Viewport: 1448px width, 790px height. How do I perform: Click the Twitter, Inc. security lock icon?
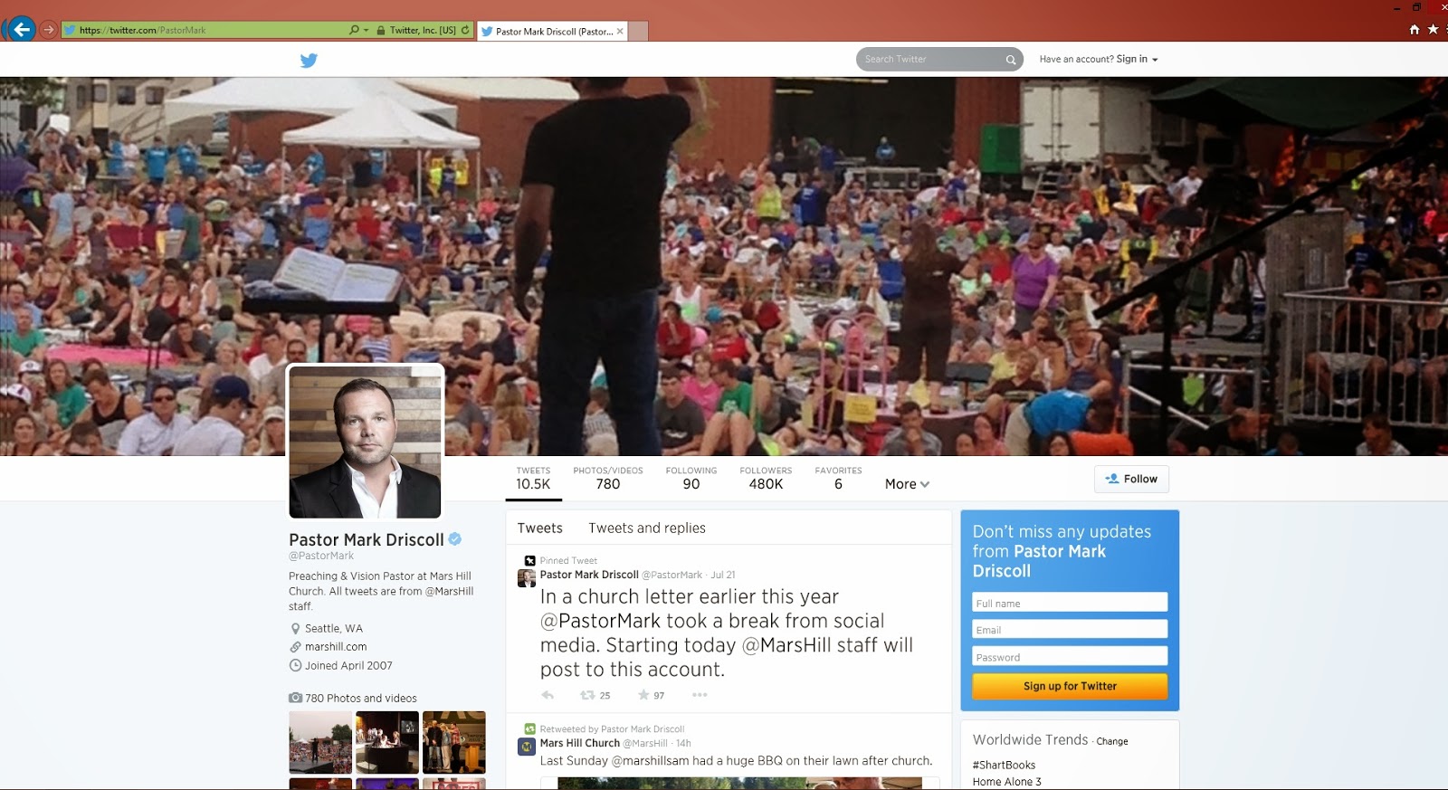pyautogui.click(x=381, y=30)
